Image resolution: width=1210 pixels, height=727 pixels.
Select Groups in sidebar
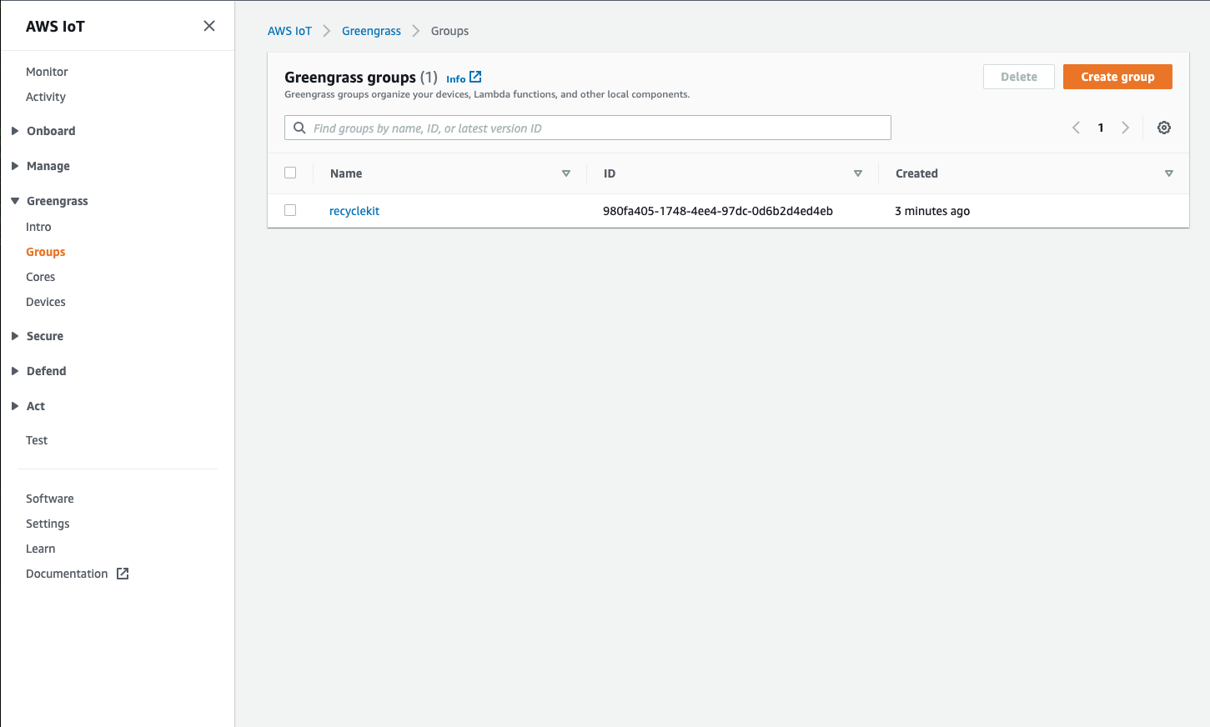point(45,252)
